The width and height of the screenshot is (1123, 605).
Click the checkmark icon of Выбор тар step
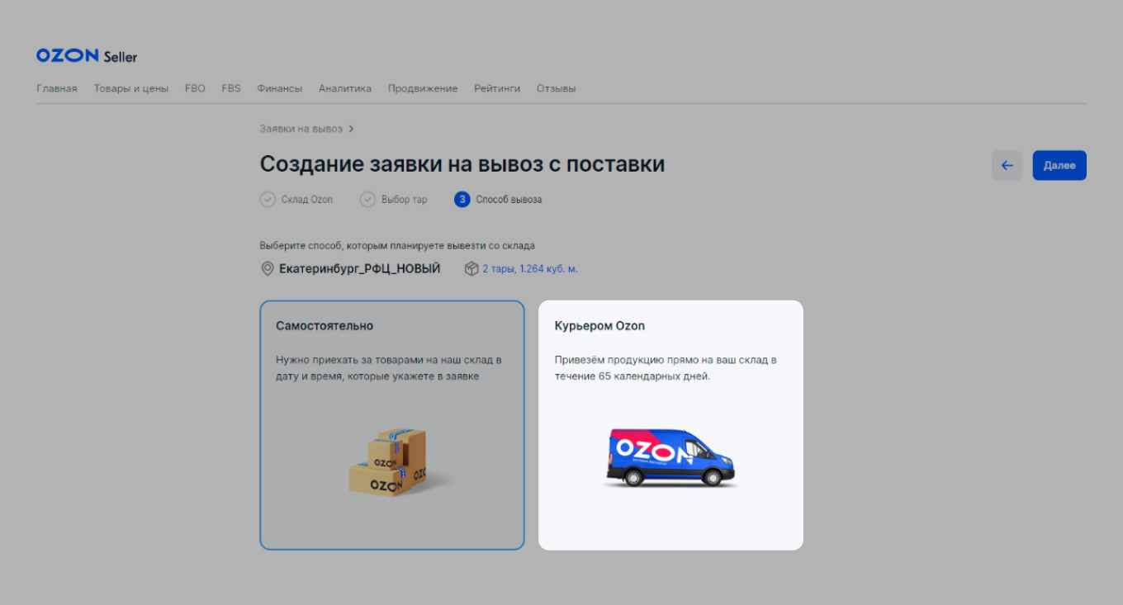pyautogui.click(x=367, y=200)
